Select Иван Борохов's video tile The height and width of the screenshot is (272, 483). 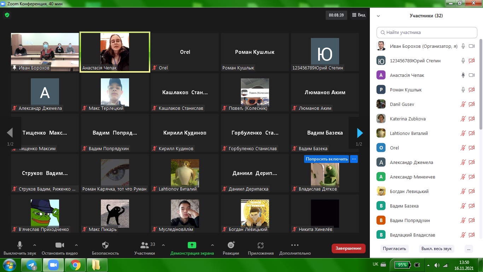pyautogui.click(x=45, y=52)
